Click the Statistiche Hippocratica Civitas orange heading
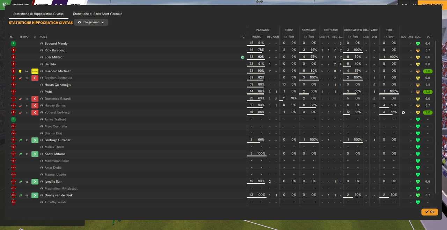 tap(41, 23)
